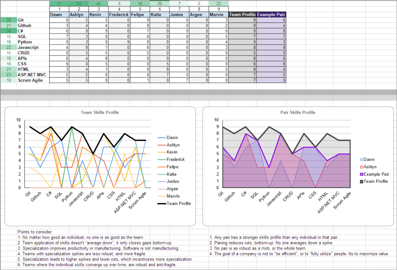Click Ashlyn's red legend swatch in Pair chart

coord(362,167)
